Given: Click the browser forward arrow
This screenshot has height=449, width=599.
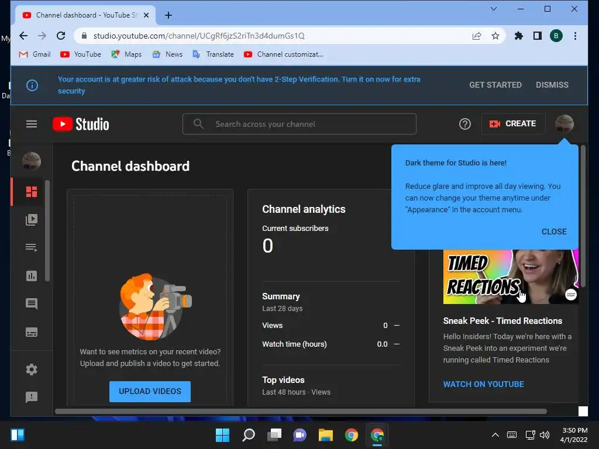Looking at the screenshot, I should [x=42, y=36].
